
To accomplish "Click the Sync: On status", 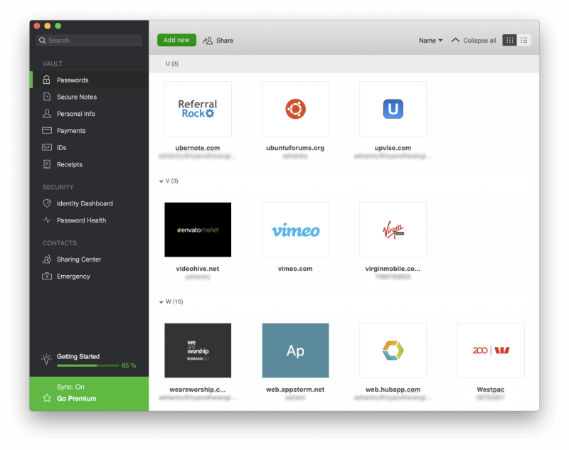I will [70, 387].
